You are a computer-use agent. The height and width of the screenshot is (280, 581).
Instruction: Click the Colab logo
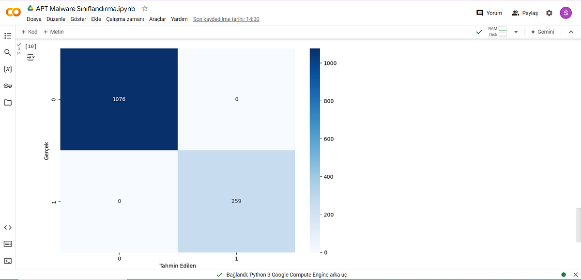tap(13, 12)
